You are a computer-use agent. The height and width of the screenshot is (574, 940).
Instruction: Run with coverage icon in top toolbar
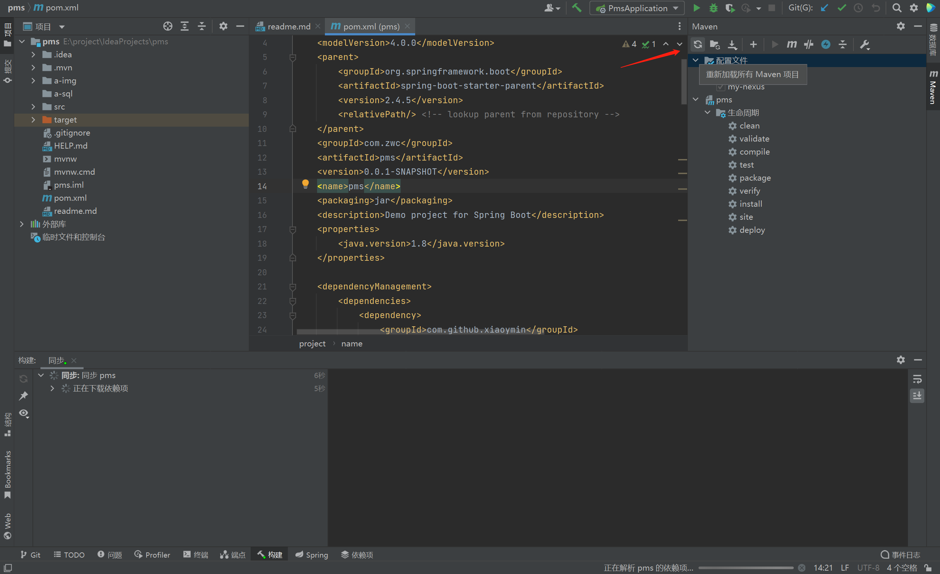730,8
